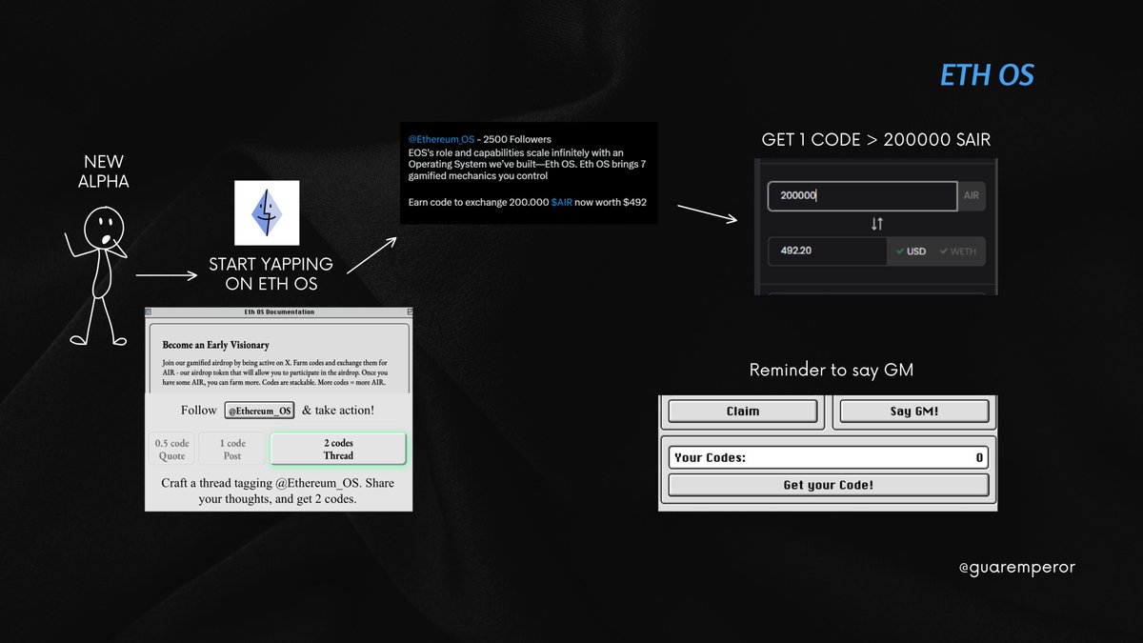This screenshot has height=643, width=1143.
Task: Click the swap direction arrows icon
Action: (877, 224)
